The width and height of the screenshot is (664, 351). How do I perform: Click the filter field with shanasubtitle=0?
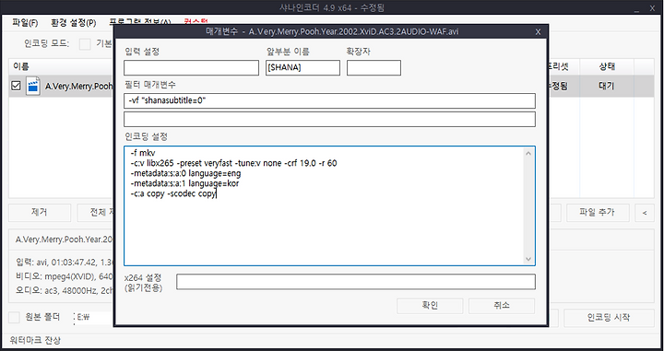click(x=329, y=100)
